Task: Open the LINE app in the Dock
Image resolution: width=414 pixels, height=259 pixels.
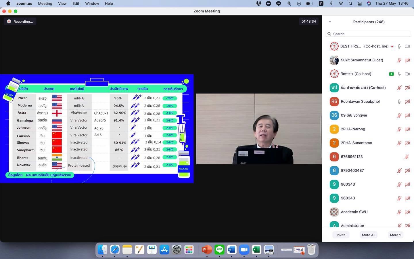Action: click(x=219, y=250)
